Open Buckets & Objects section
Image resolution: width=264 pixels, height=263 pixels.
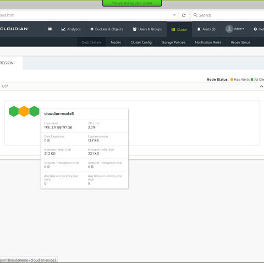pos(107,29)
